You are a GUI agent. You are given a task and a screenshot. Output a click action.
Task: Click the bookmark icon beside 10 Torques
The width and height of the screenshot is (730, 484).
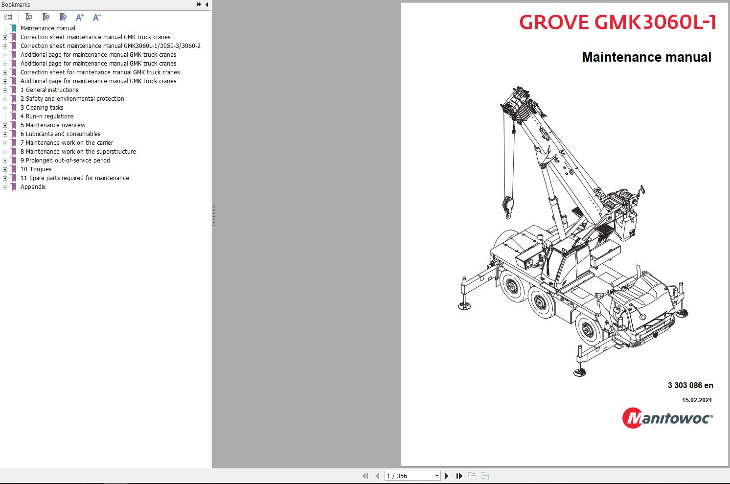[x=14, y=169]
